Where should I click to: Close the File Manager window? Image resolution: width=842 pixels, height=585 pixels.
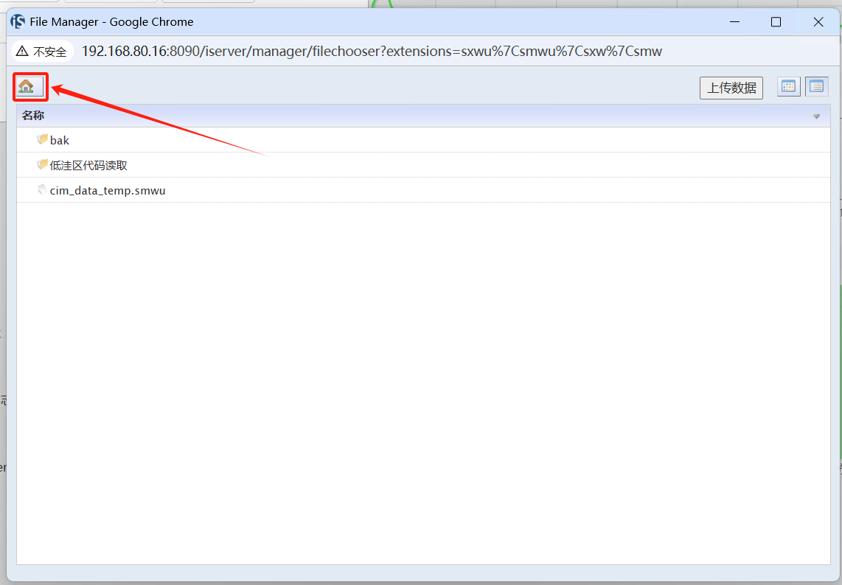coord(818,22)
